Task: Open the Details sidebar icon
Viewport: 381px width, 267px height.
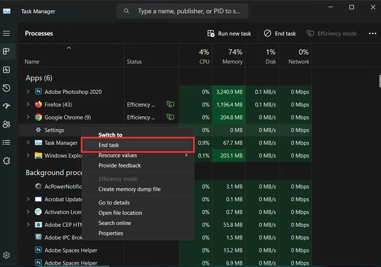Action: click(x=7, y=142)
